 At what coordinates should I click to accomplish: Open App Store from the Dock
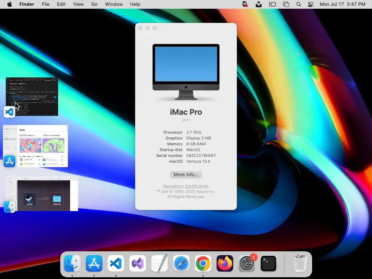tap(94, 263)
